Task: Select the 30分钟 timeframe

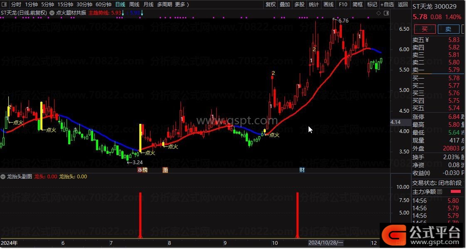Action: (84, 5)
